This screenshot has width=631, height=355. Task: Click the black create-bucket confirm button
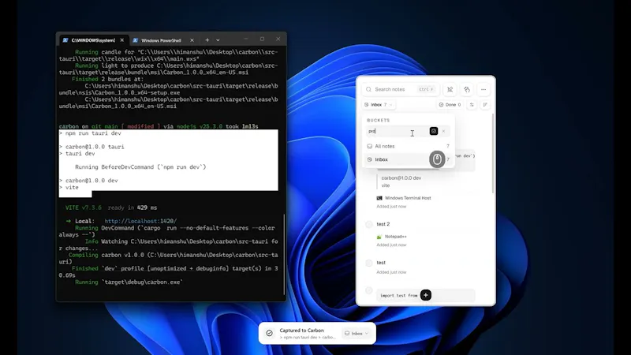(x=433, y=131)
